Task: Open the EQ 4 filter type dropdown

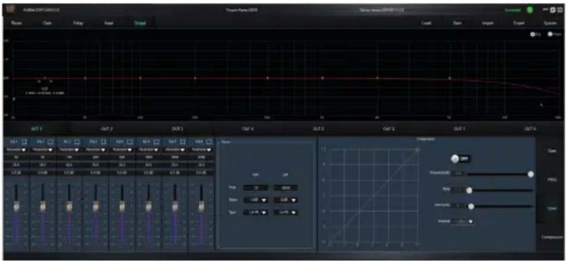Action: coord(96,149)
